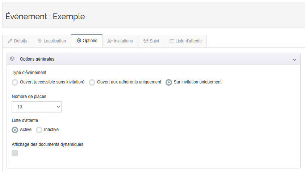
Task: Set Liste d'attente to Active
Action: (15, 130)
